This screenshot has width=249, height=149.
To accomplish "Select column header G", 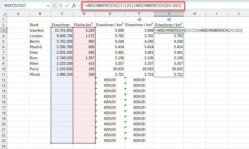I will coord(169,14).
